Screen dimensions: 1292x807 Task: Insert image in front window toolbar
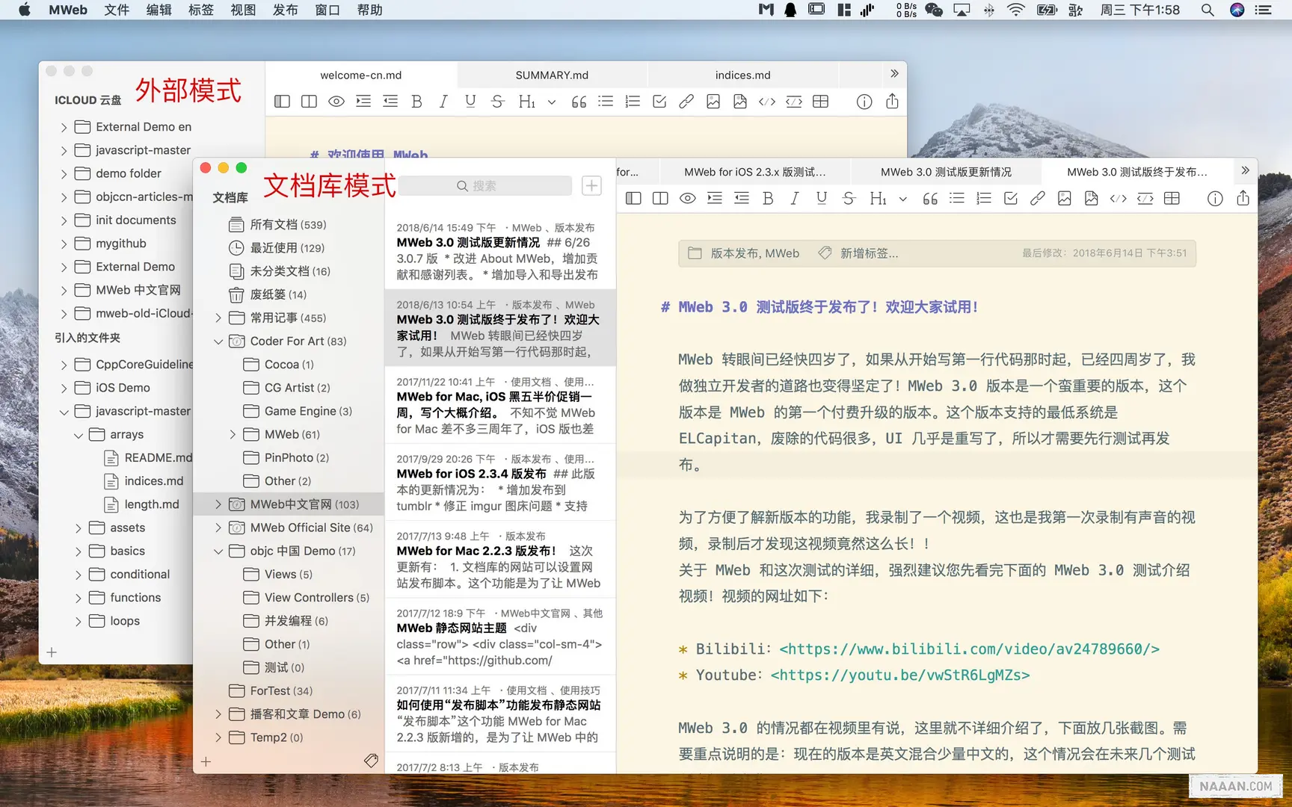[1065, 198]
